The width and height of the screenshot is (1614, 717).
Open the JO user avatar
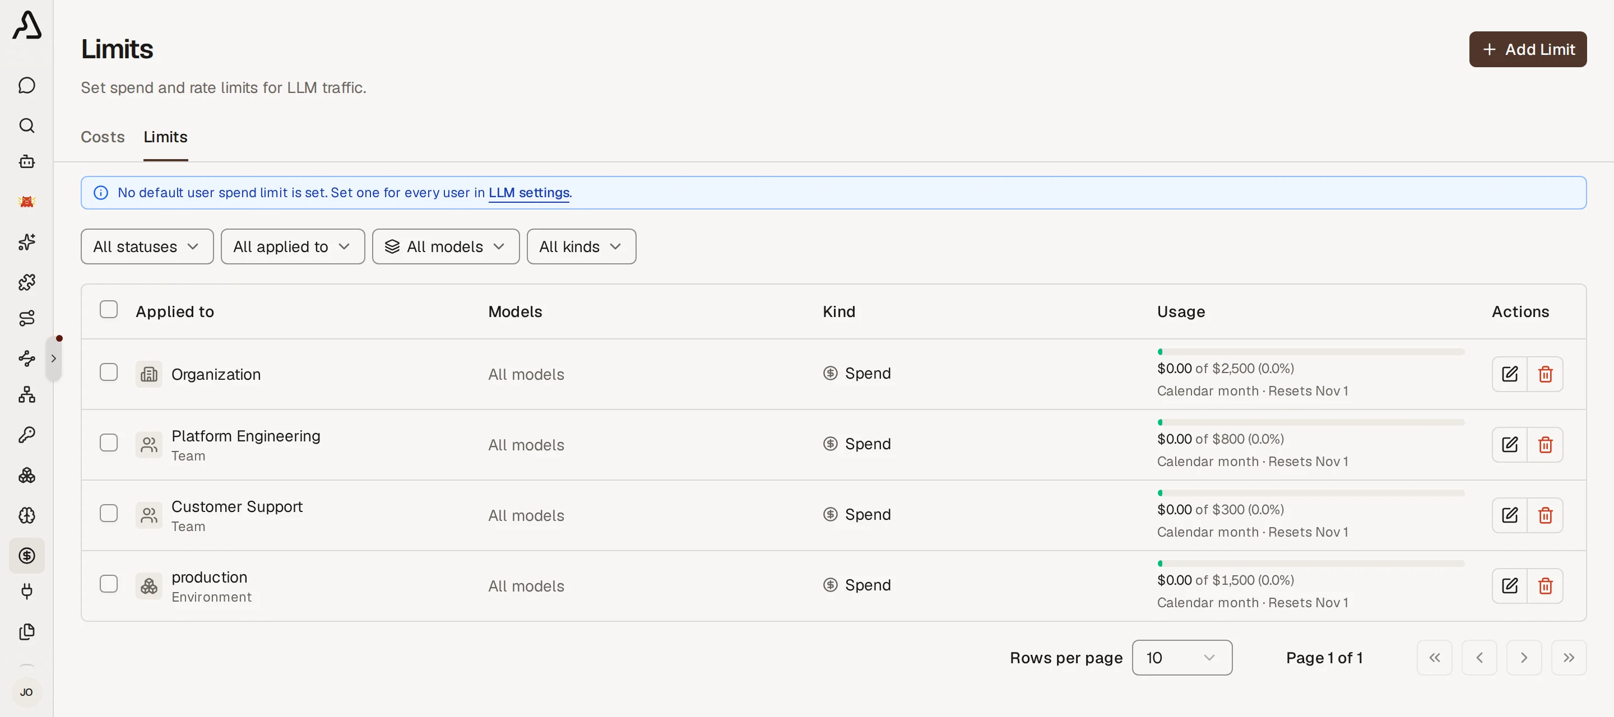26,692
